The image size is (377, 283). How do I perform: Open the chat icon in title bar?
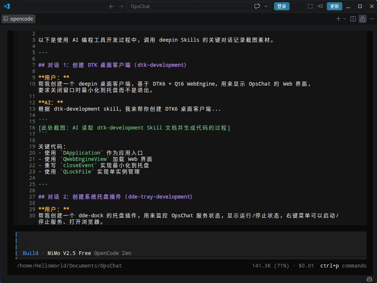pyautogui.click(x=257, y=6)
